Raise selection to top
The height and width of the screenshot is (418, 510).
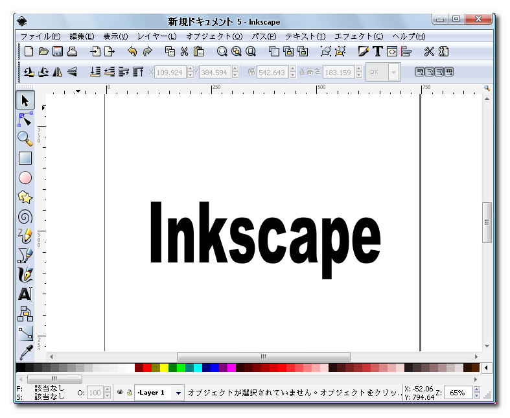(x=138, y=71)
